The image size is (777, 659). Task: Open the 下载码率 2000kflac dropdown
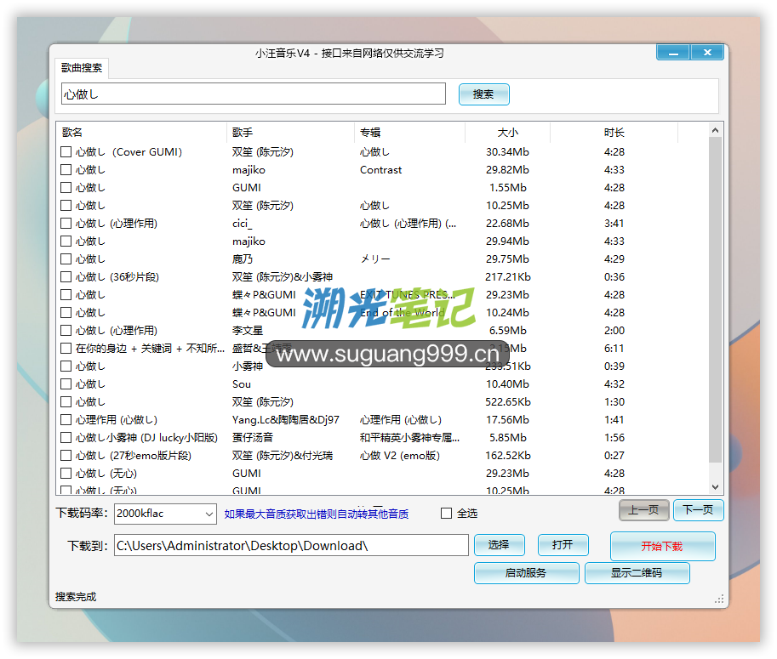tap(165, 514)
